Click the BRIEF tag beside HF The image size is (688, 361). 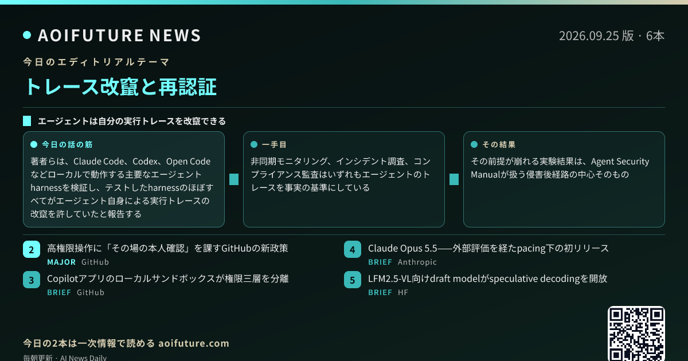point(380,292)
